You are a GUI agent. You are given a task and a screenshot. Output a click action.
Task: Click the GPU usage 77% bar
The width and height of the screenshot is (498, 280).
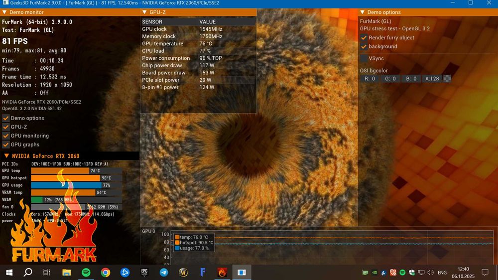click(x=77, y=185)
